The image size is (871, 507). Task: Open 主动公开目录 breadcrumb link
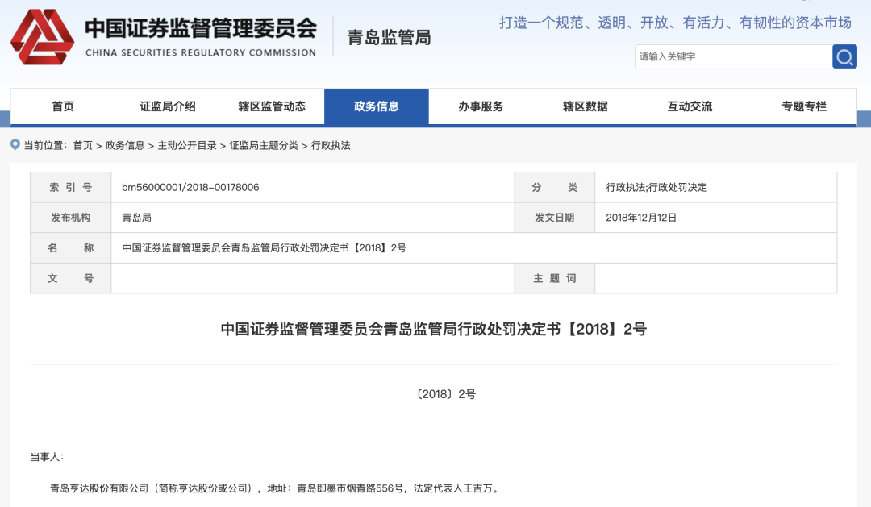[x=187, y=146]
